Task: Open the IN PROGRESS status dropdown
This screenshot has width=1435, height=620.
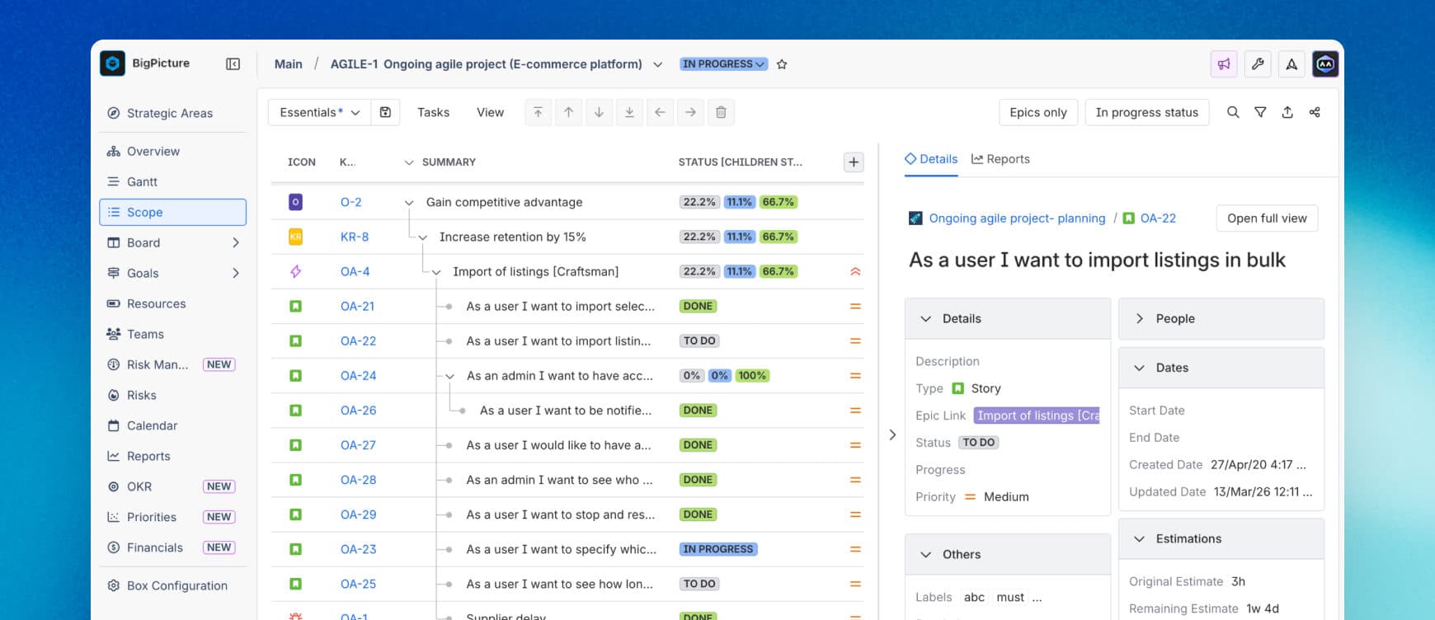Action: (x=723, y=64)
